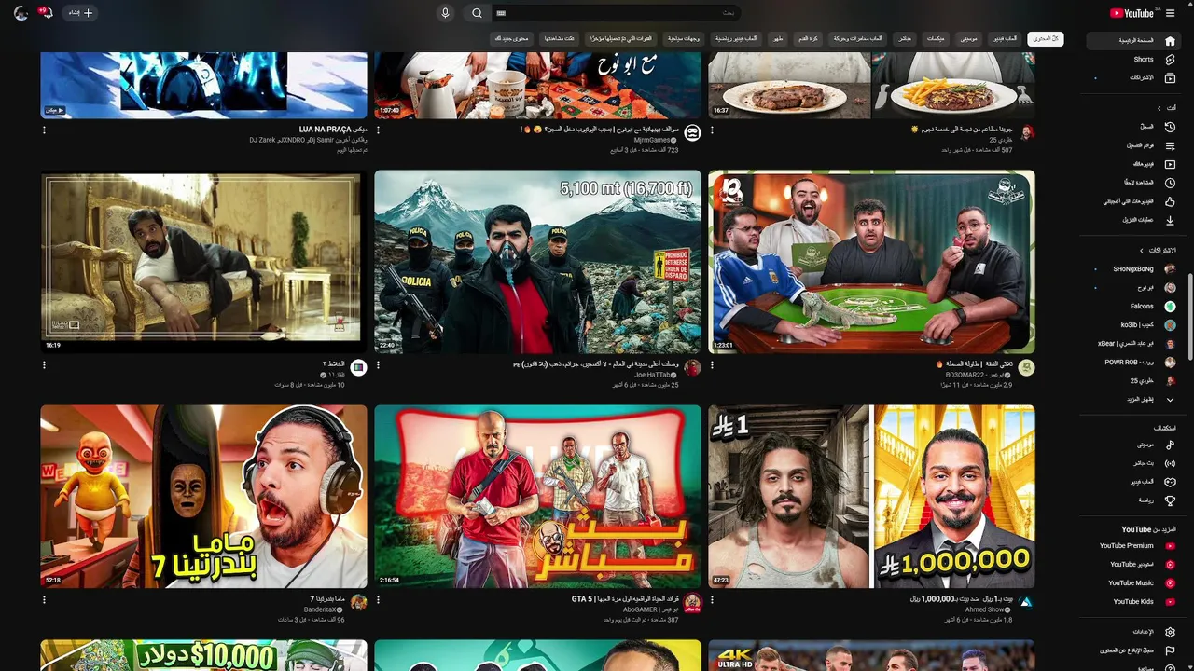Click the search magnifier button

(x=477, y=13)
